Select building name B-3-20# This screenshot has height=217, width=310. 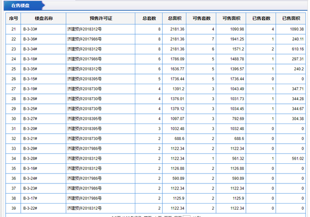click(30, 129)
